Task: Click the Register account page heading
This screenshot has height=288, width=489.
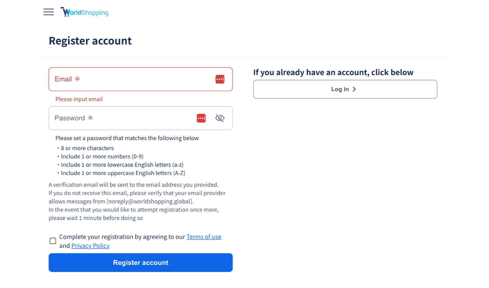Action: pyautogui.click(x=90, y=41)
